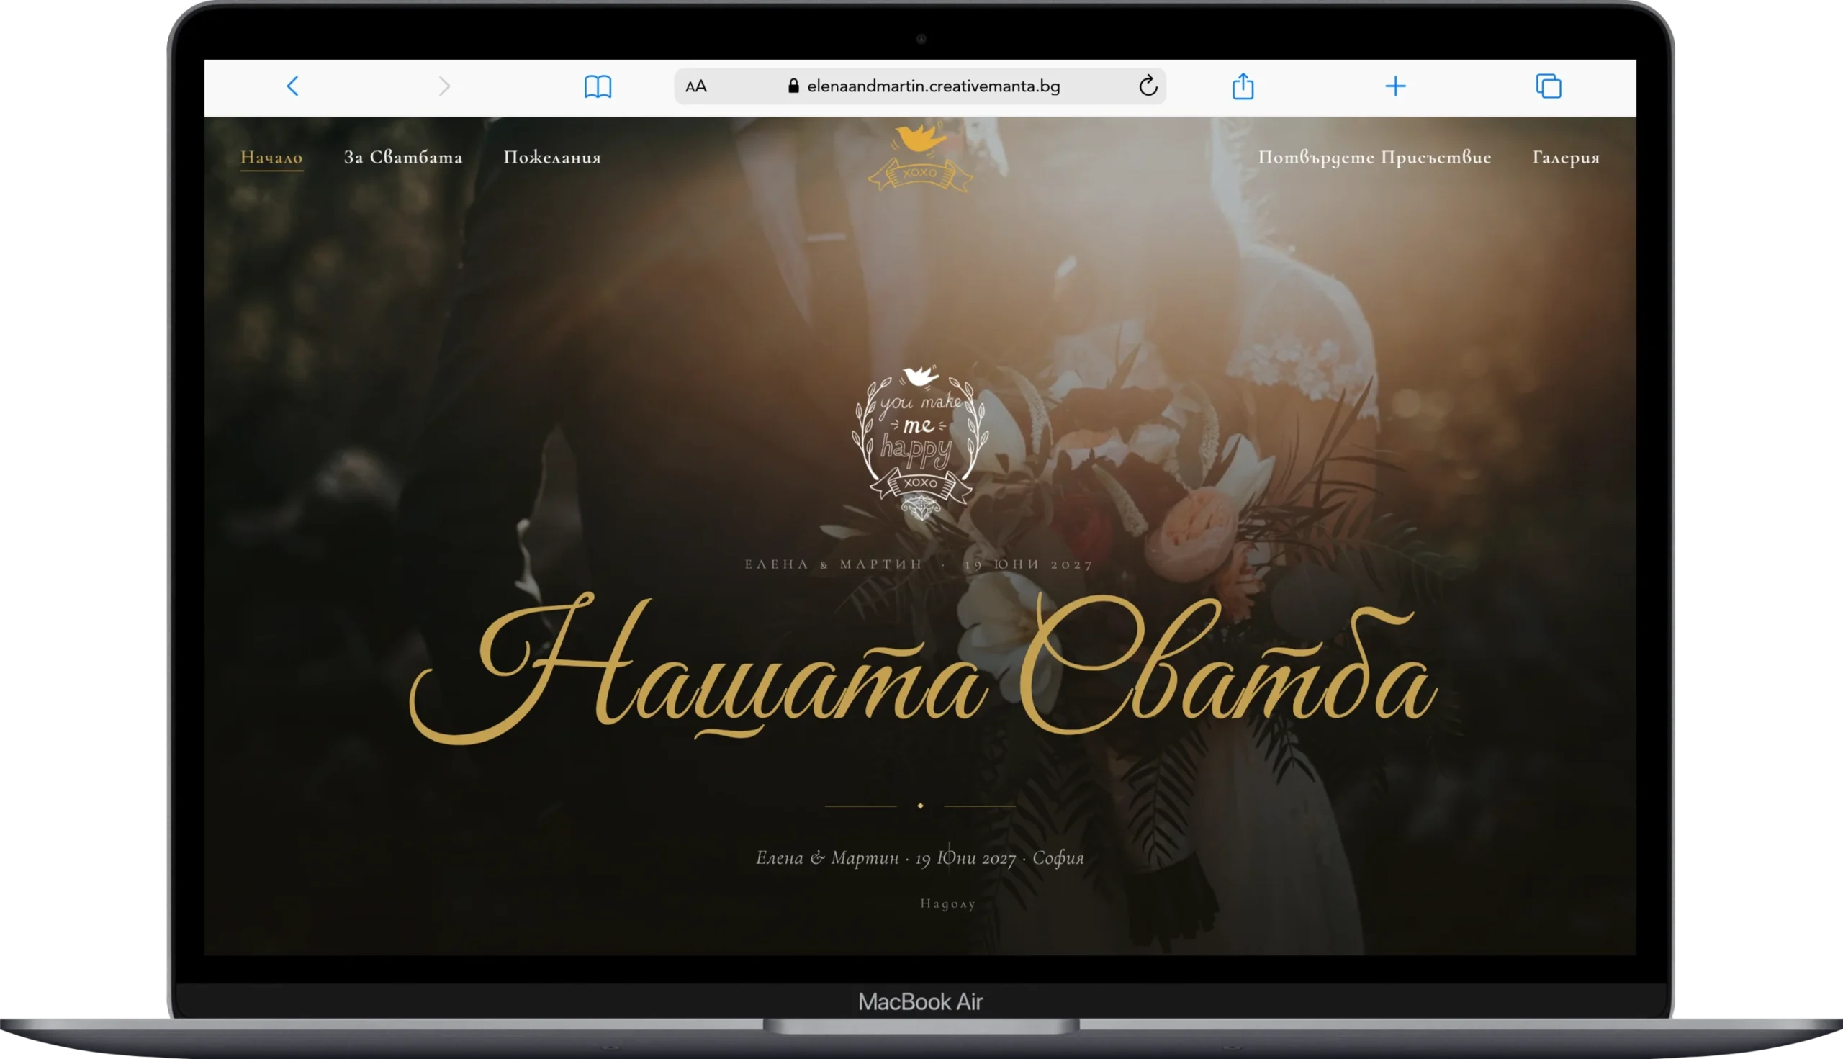The width and height of the screenshot is (1843, 1059).
Task: Click the elenaandmartin.creativemanta.bg address field
Action: tap(920, 86)
